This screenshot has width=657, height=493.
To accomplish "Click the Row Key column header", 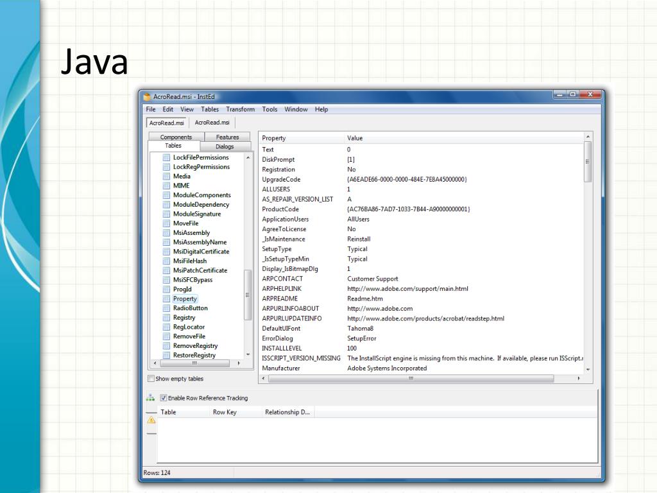I will (235, 412).
